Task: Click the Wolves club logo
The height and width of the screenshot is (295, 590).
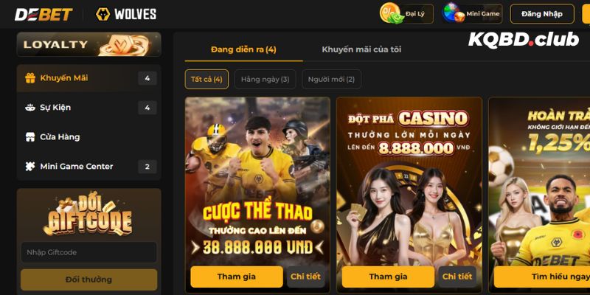Action: click(x=126, y=14)
